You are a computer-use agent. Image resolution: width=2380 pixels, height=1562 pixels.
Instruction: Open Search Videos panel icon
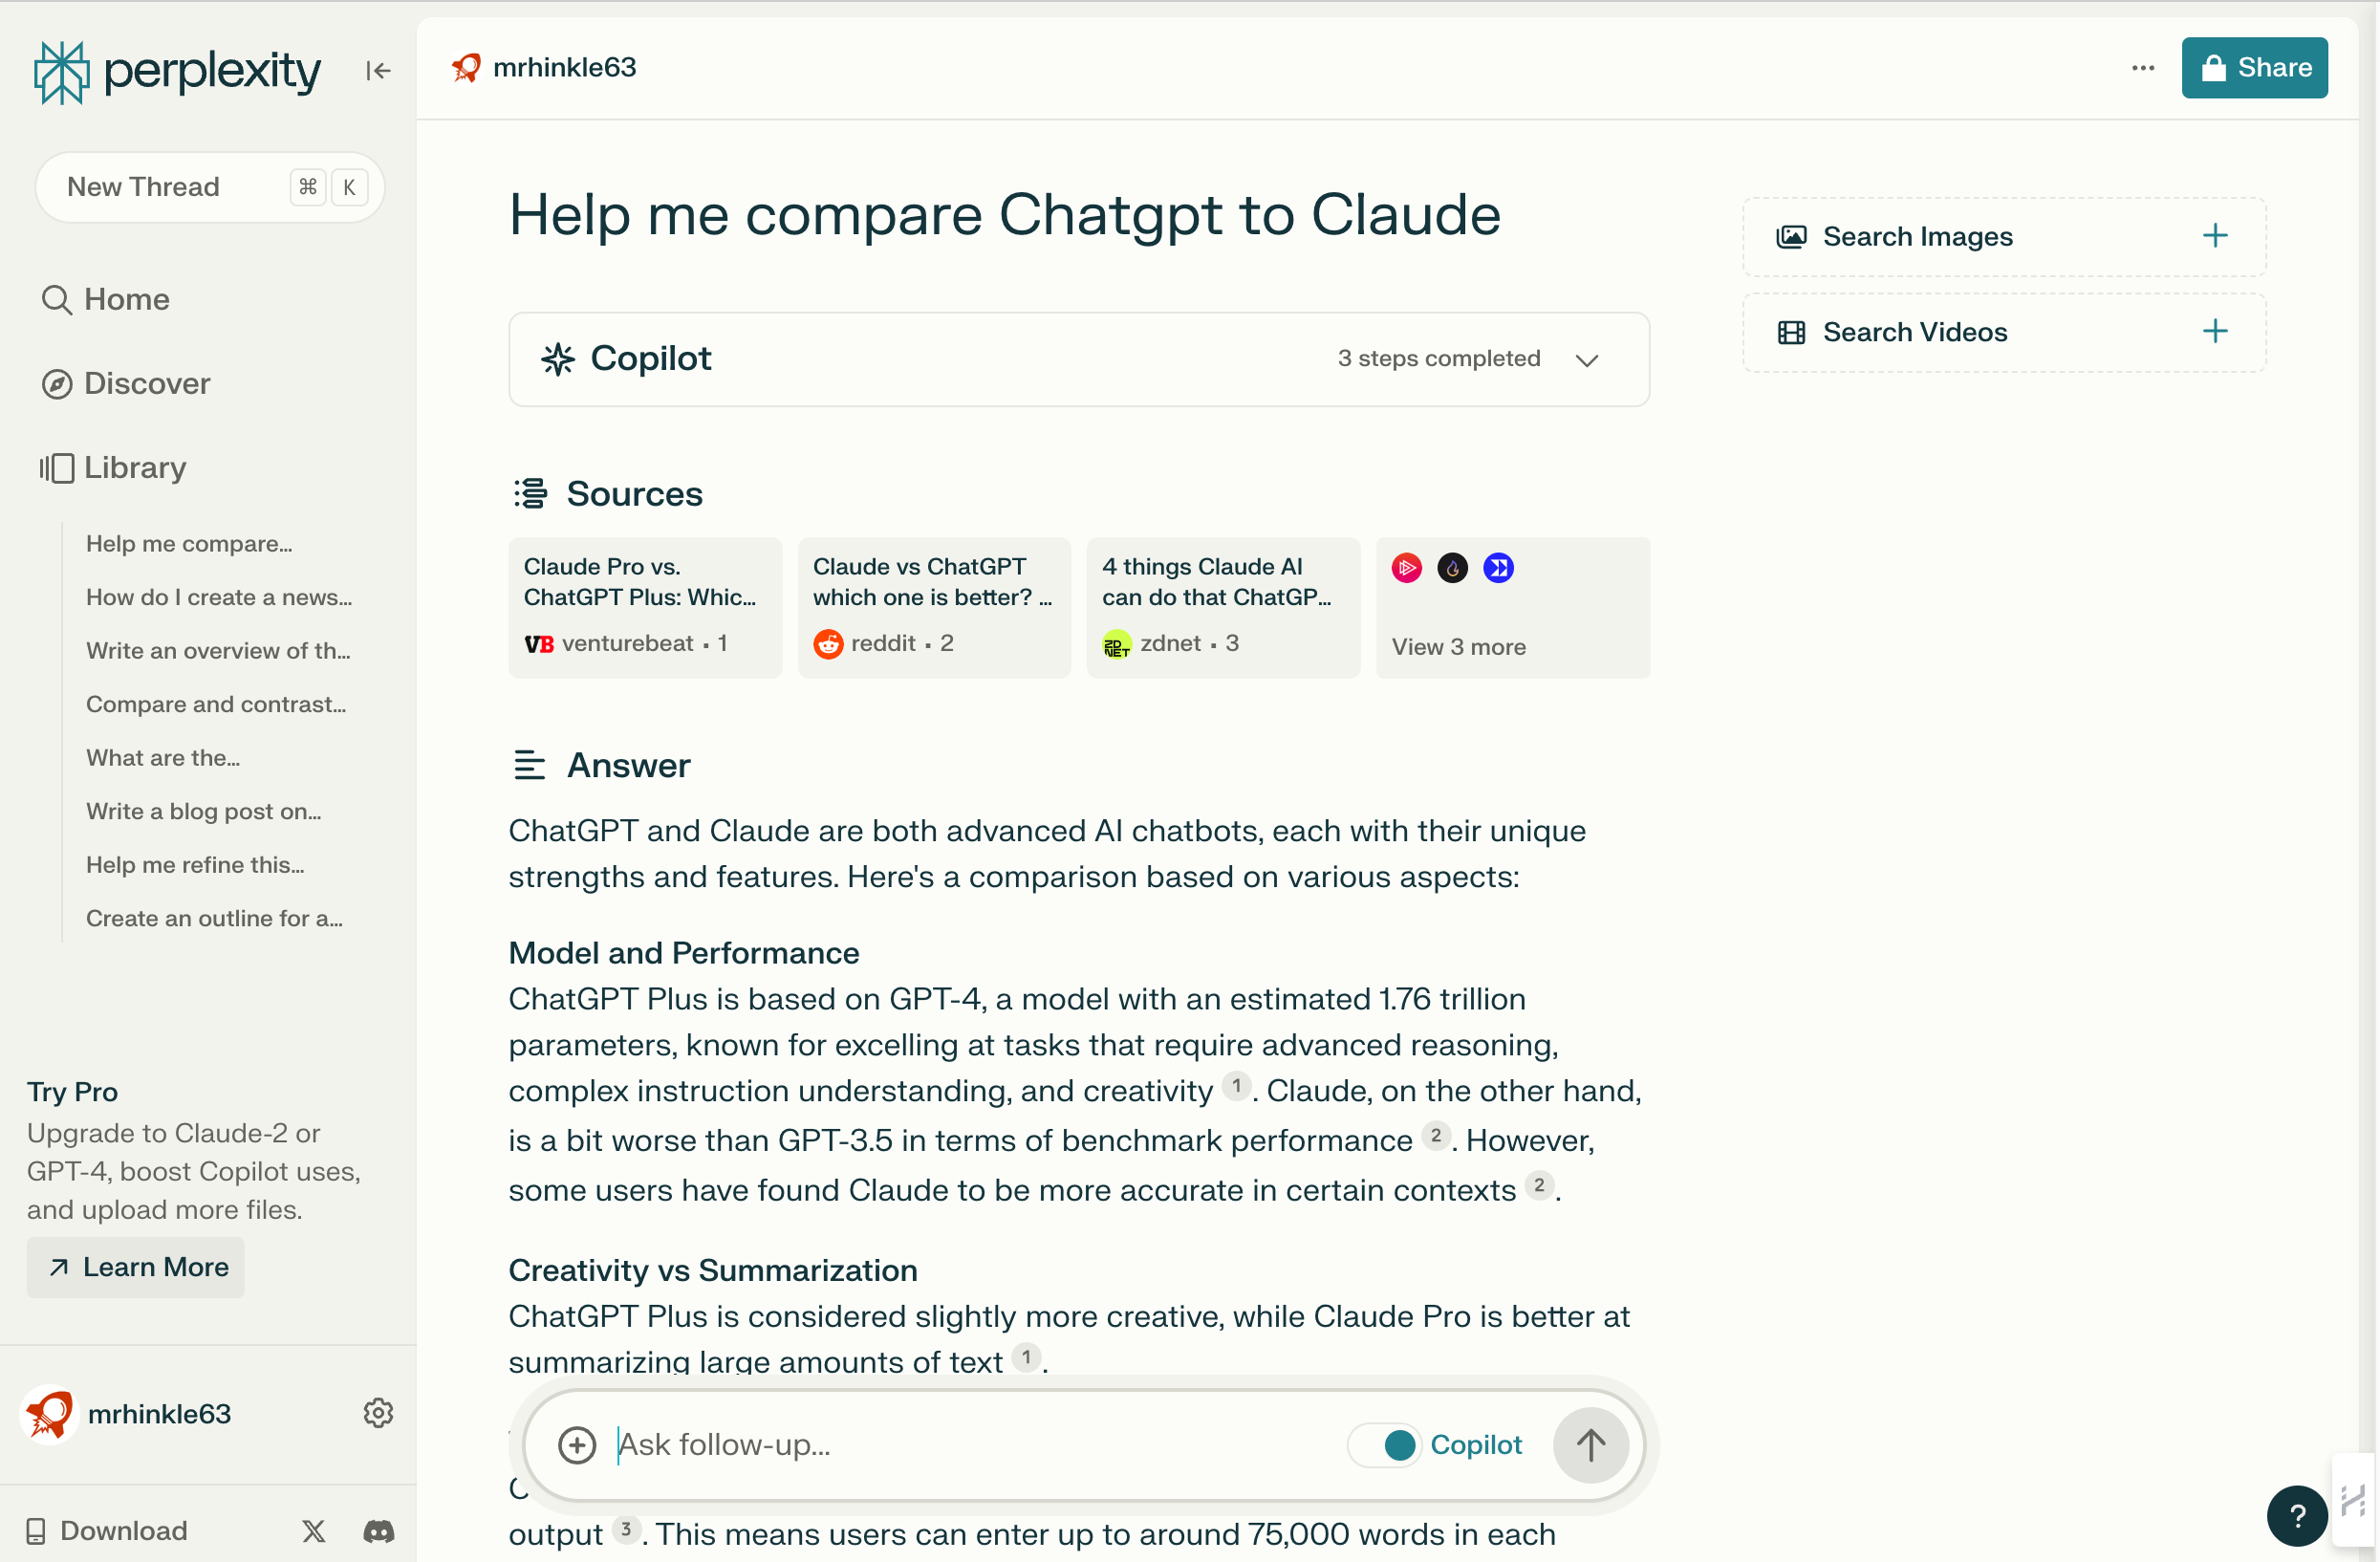click(1792, 332)
